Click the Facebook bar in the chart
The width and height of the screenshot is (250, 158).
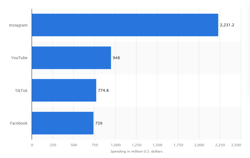click(63, 123)
